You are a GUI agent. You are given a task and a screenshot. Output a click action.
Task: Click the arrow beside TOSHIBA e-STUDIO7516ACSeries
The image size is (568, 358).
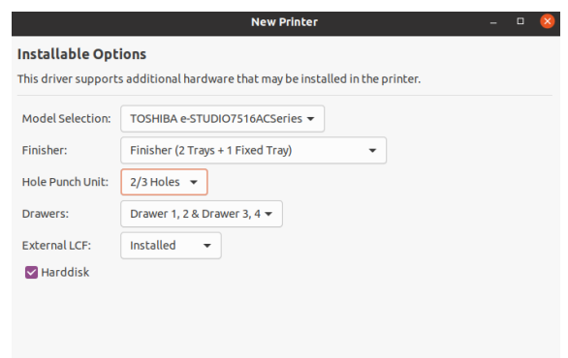point(310,119)
